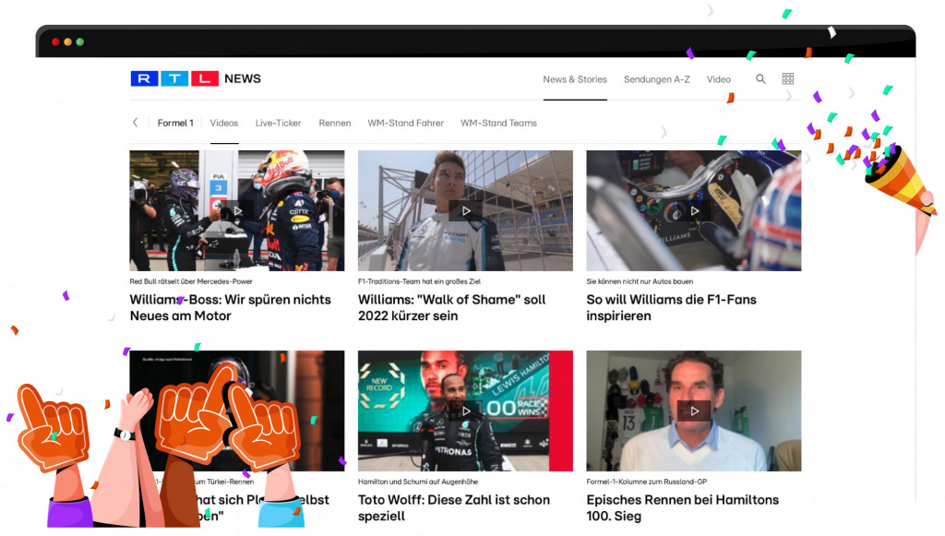Open WM-Stand Fahrer tab
945x536 pixels.
406,123
